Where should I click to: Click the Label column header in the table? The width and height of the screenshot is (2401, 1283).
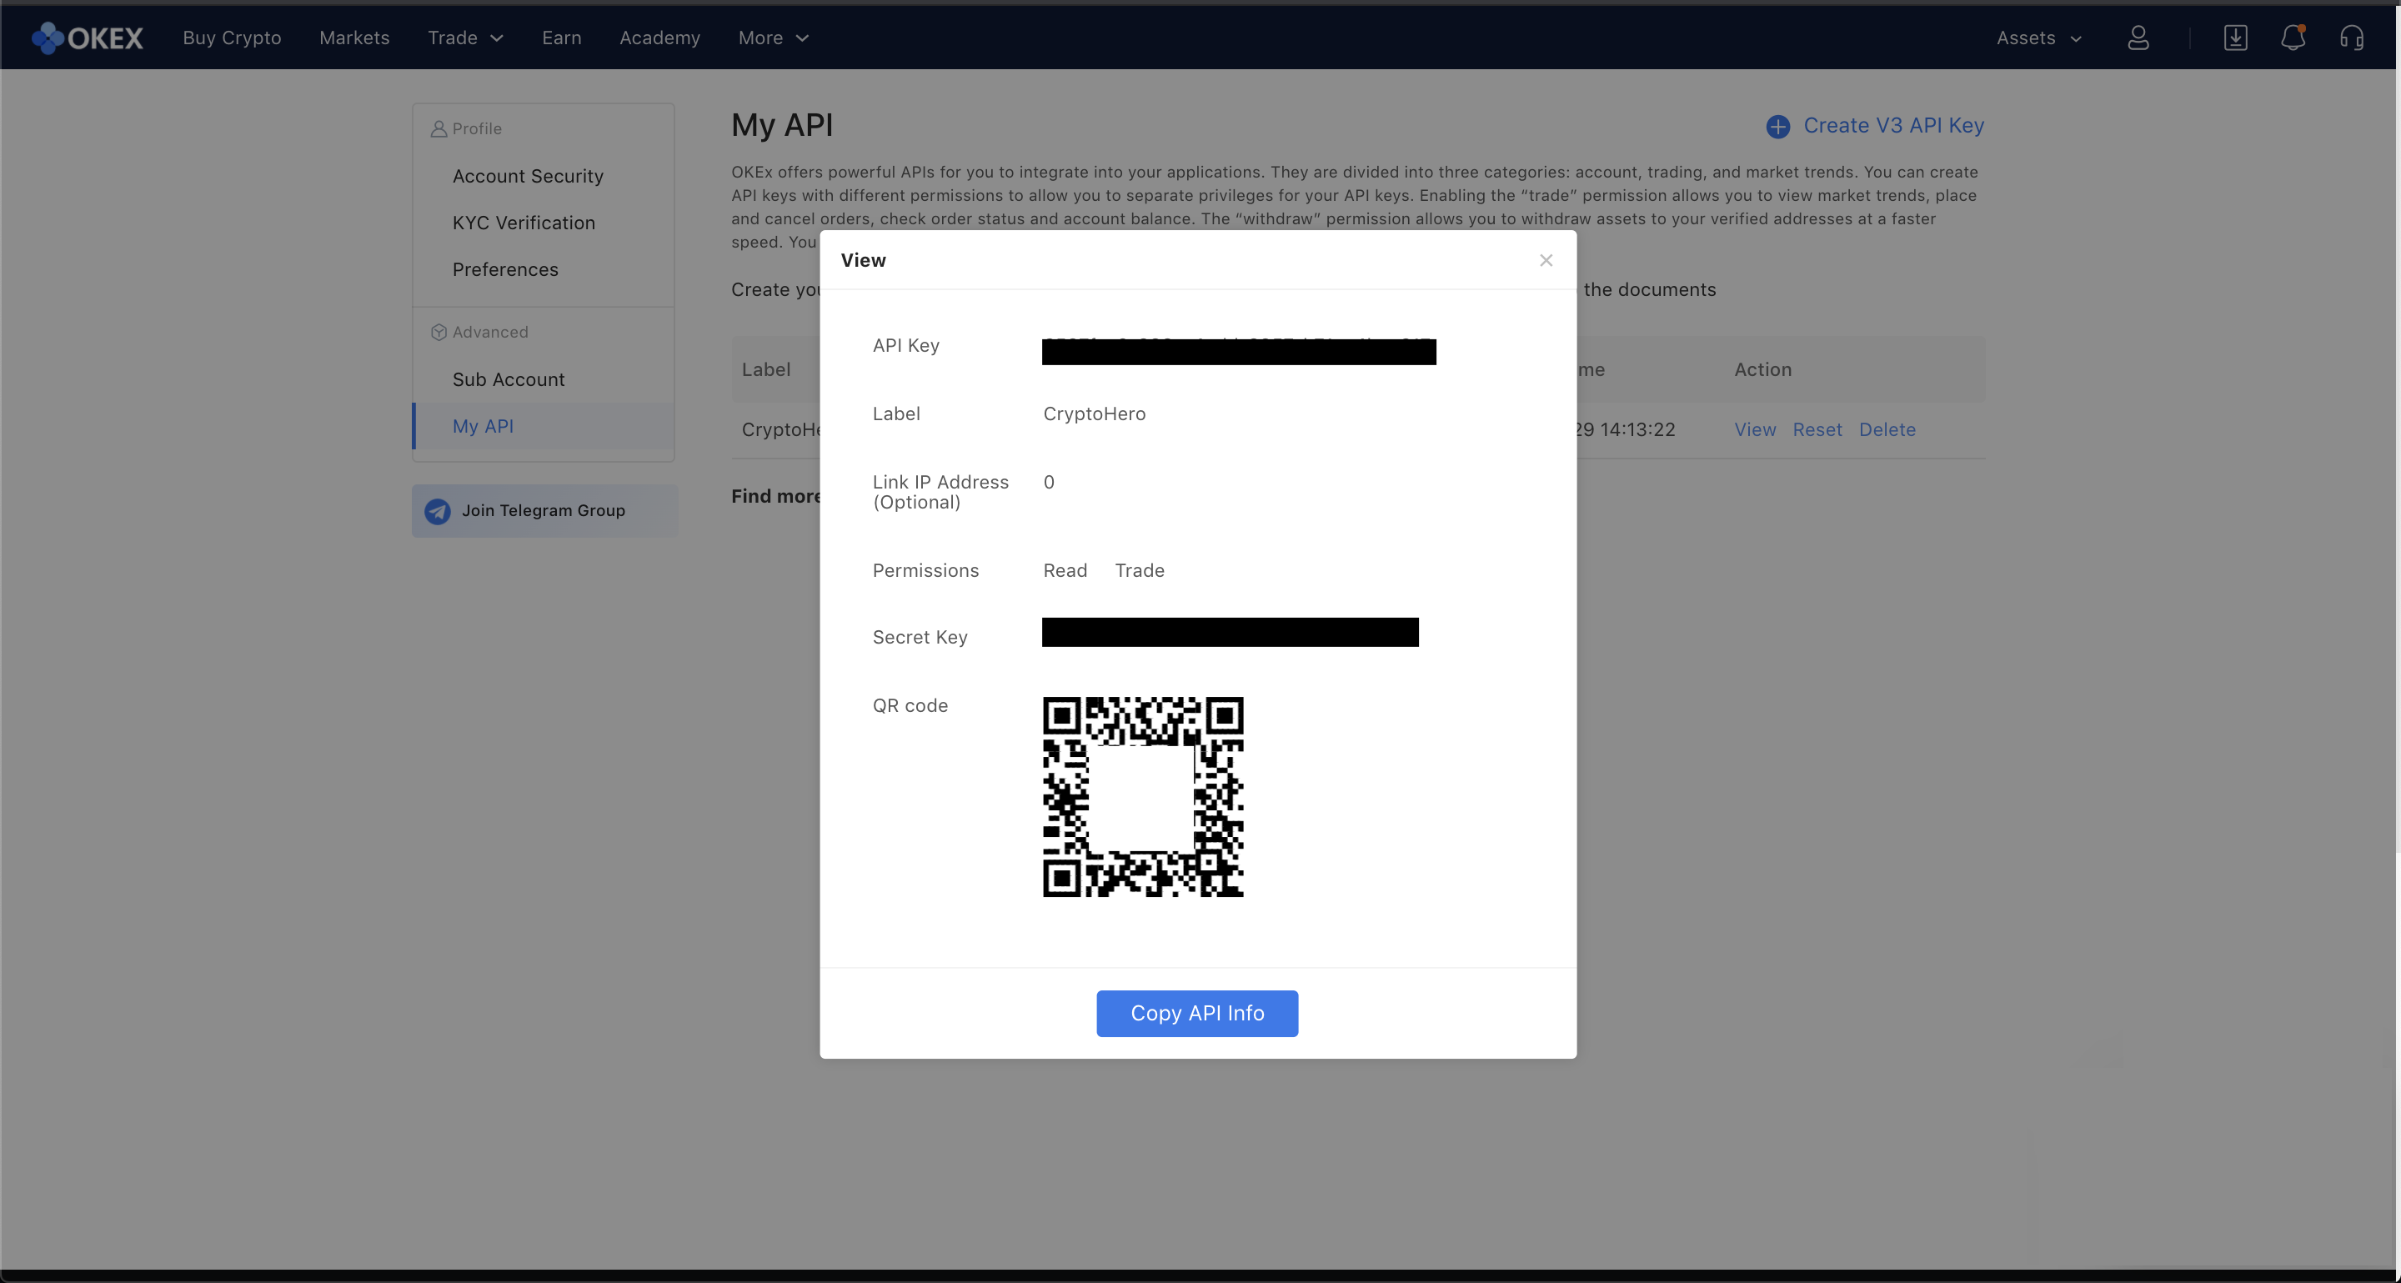(x=765, y=369)
